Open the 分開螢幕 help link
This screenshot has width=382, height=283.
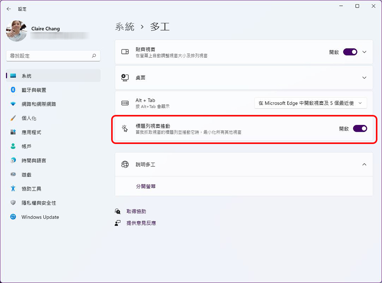tap(146, 186)
